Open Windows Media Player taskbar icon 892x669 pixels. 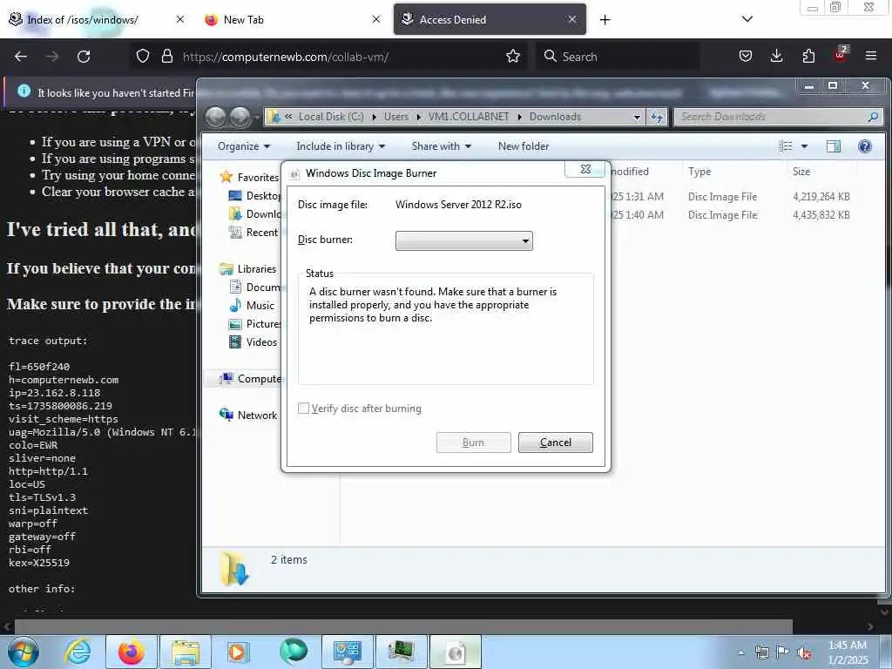pos(239,652)
